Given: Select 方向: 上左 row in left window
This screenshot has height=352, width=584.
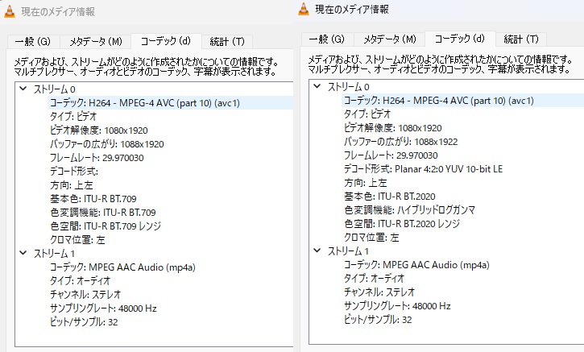Looking at the screenshot, I should tap(71, 185).
